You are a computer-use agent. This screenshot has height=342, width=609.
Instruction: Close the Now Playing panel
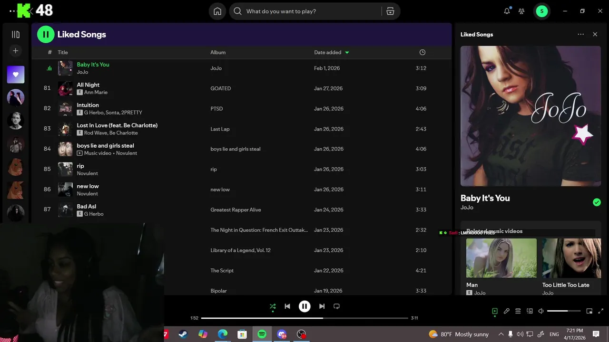(x=595, y=34)
